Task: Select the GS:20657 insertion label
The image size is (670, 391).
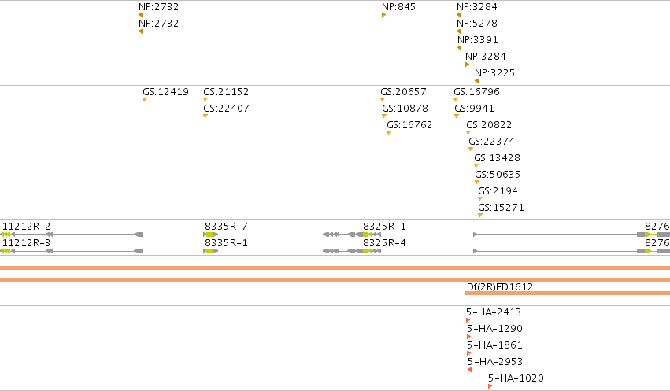Action: [x=403, y=92]
